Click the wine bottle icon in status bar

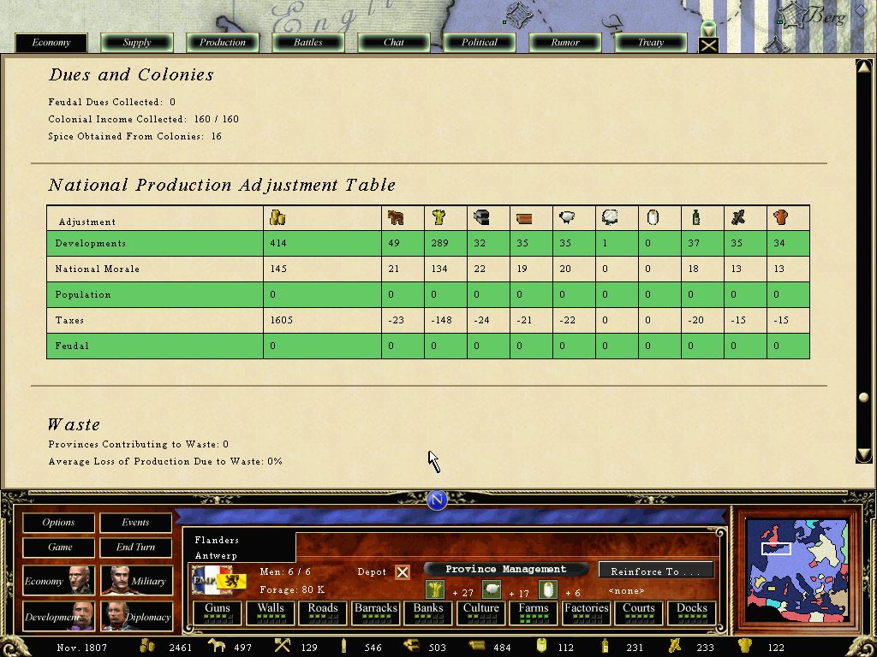point(605,647)
